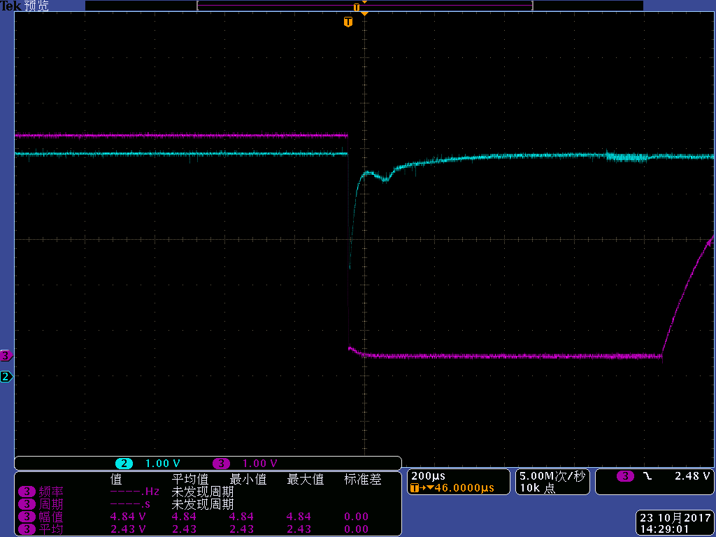Click the record length readout 10k 点
The height and width of the screenshot is (537, 716).
click(x=538, y=487)
